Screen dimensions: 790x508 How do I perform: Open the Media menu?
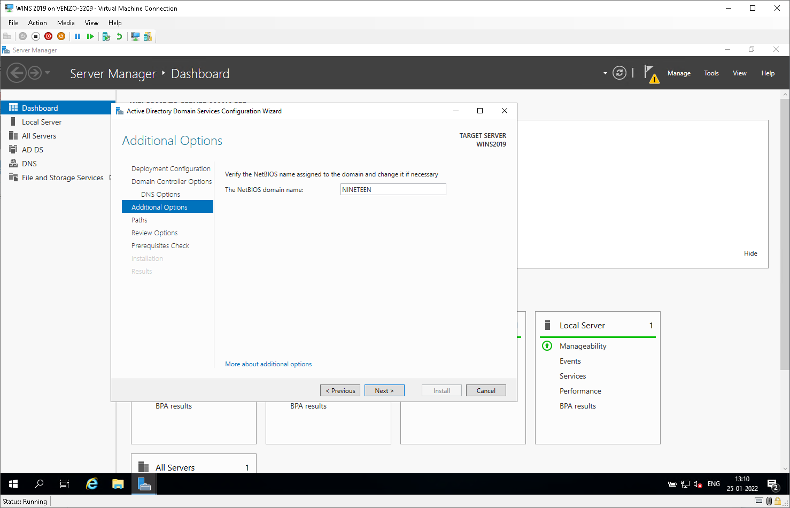coord(66,23)
